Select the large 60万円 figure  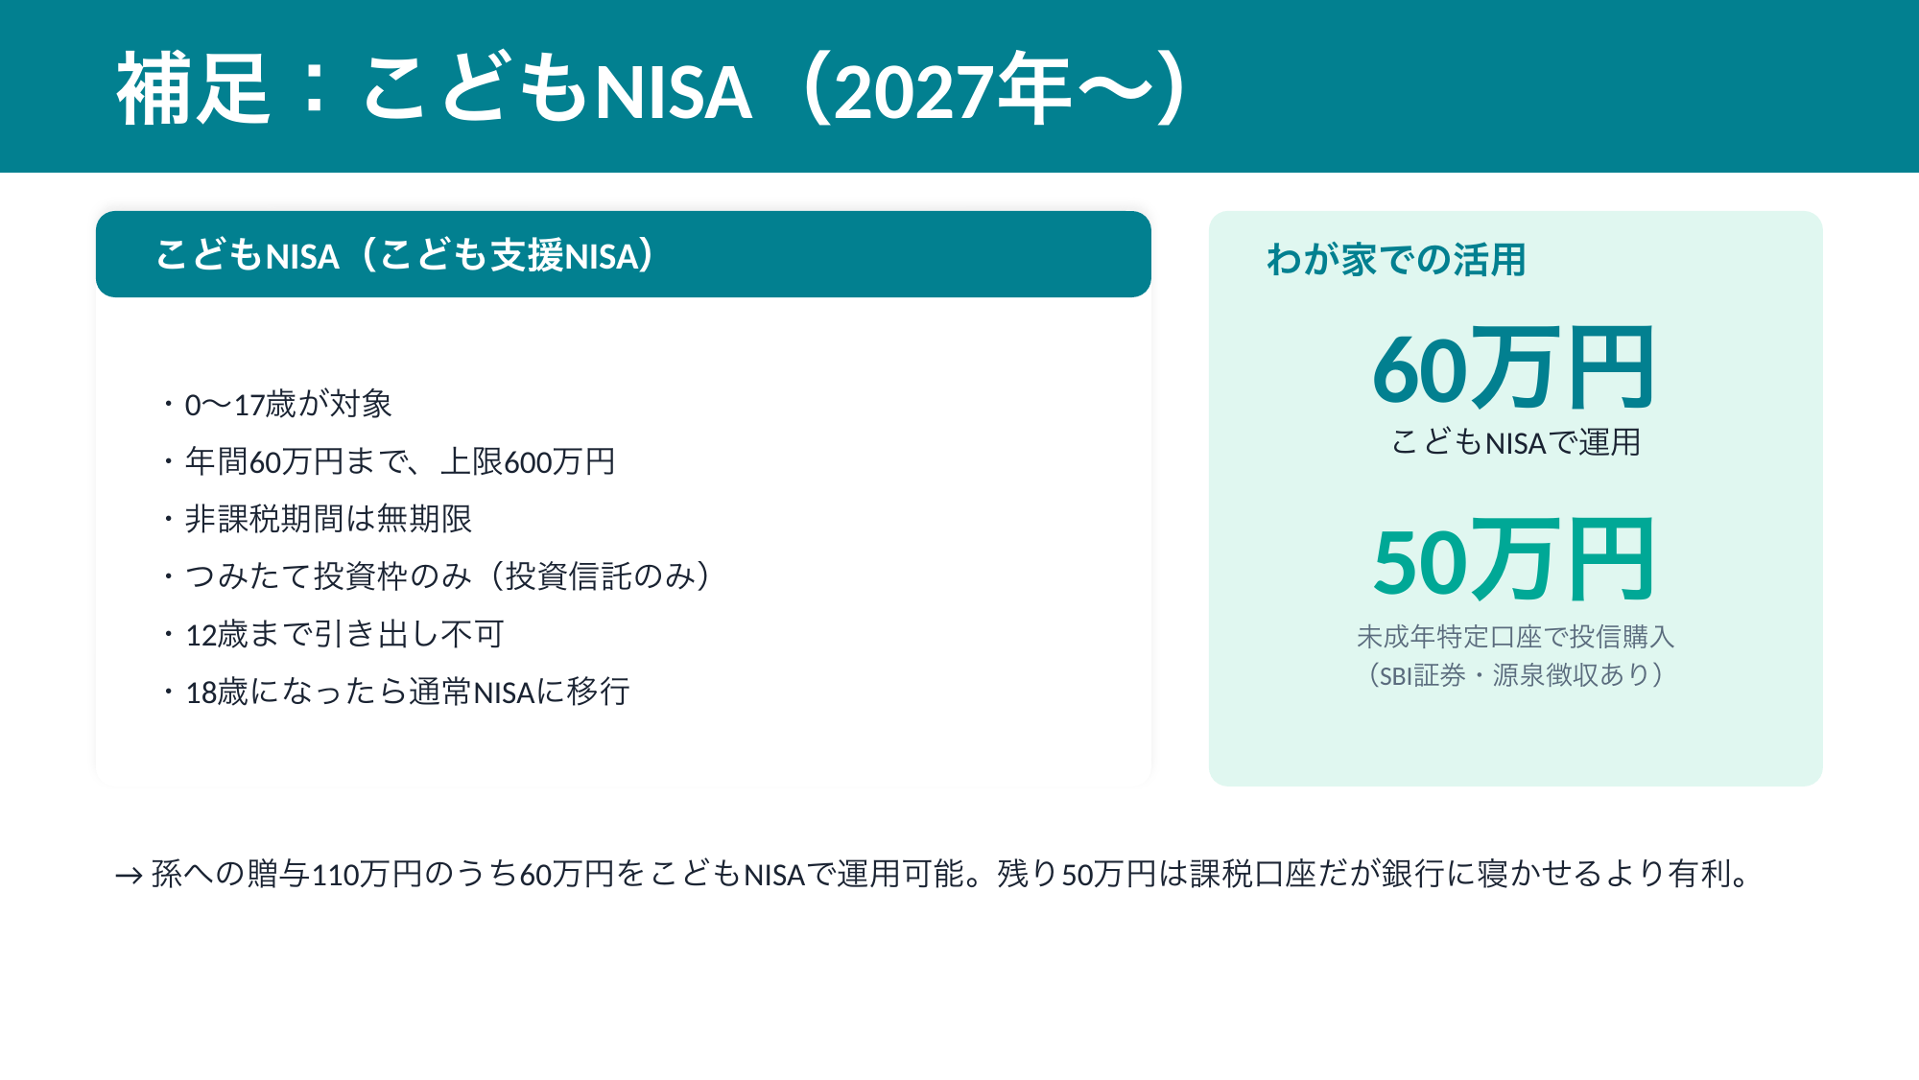[1514, 369]
